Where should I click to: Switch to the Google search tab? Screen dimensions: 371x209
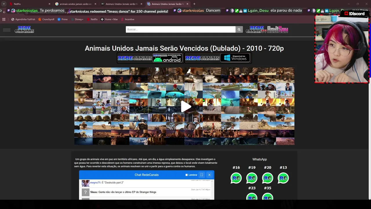[x=76, y=4]
